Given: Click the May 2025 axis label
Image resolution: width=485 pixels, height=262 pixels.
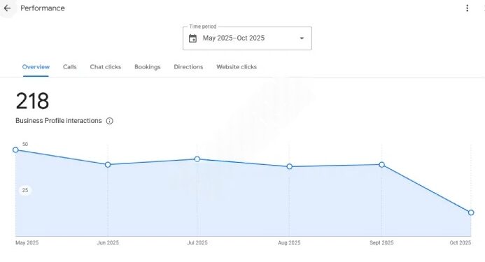Looking at the screenshot, I should point(27,243).
